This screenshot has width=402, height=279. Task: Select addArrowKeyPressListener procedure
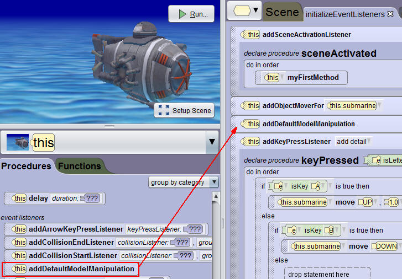106,229
